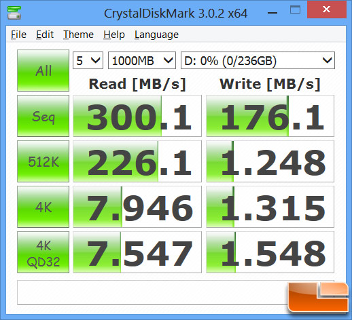Open the D: drive selection dropdown
Image resolution: width=352 pixels, height=320 pixels.
tap(258, 60)
